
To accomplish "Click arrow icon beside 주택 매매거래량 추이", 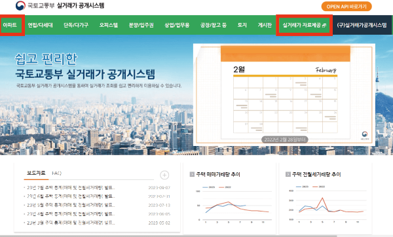I will (192, 174).
